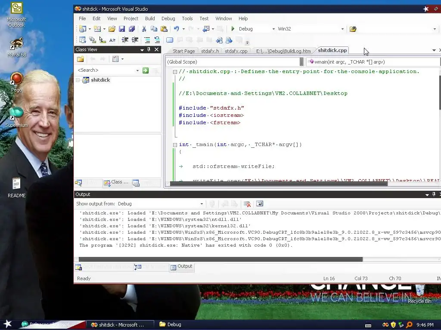This screenshot has width=441, height=330.
Task: Click the New Folder icon in Class View
Action: (x=81, y=59)
